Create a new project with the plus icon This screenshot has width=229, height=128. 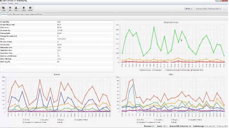tap(10, 8)
